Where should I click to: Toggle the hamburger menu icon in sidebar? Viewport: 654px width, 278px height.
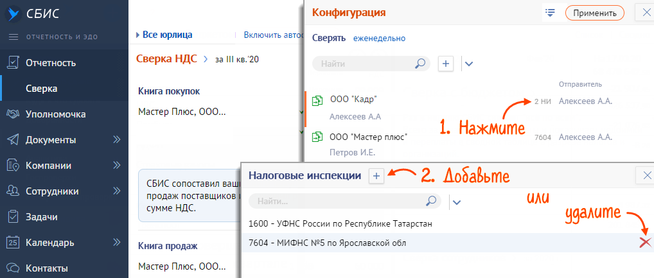pos(13,37)
